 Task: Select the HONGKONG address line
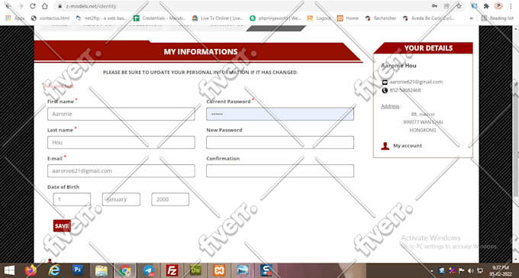pos(423,131)
